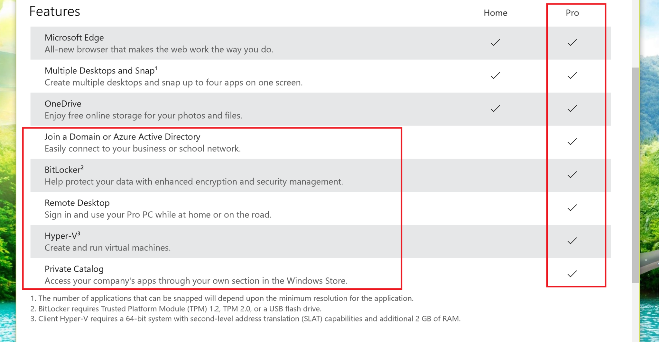
Task: Click the BitLocker feature title
Action: click(62, 170)
